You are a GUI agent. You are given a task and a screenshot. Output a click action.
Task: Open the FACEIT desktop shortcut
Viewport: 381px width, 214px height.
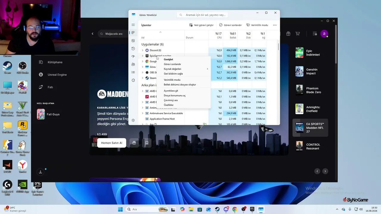point(7,166)
